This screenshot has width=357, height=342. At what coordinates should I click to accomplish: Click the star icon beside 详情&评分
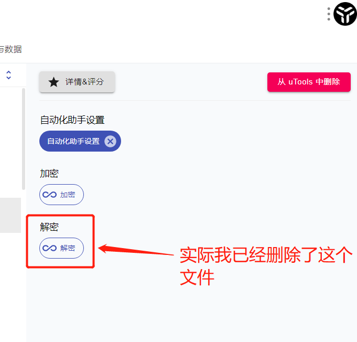[x=53, y=82]
